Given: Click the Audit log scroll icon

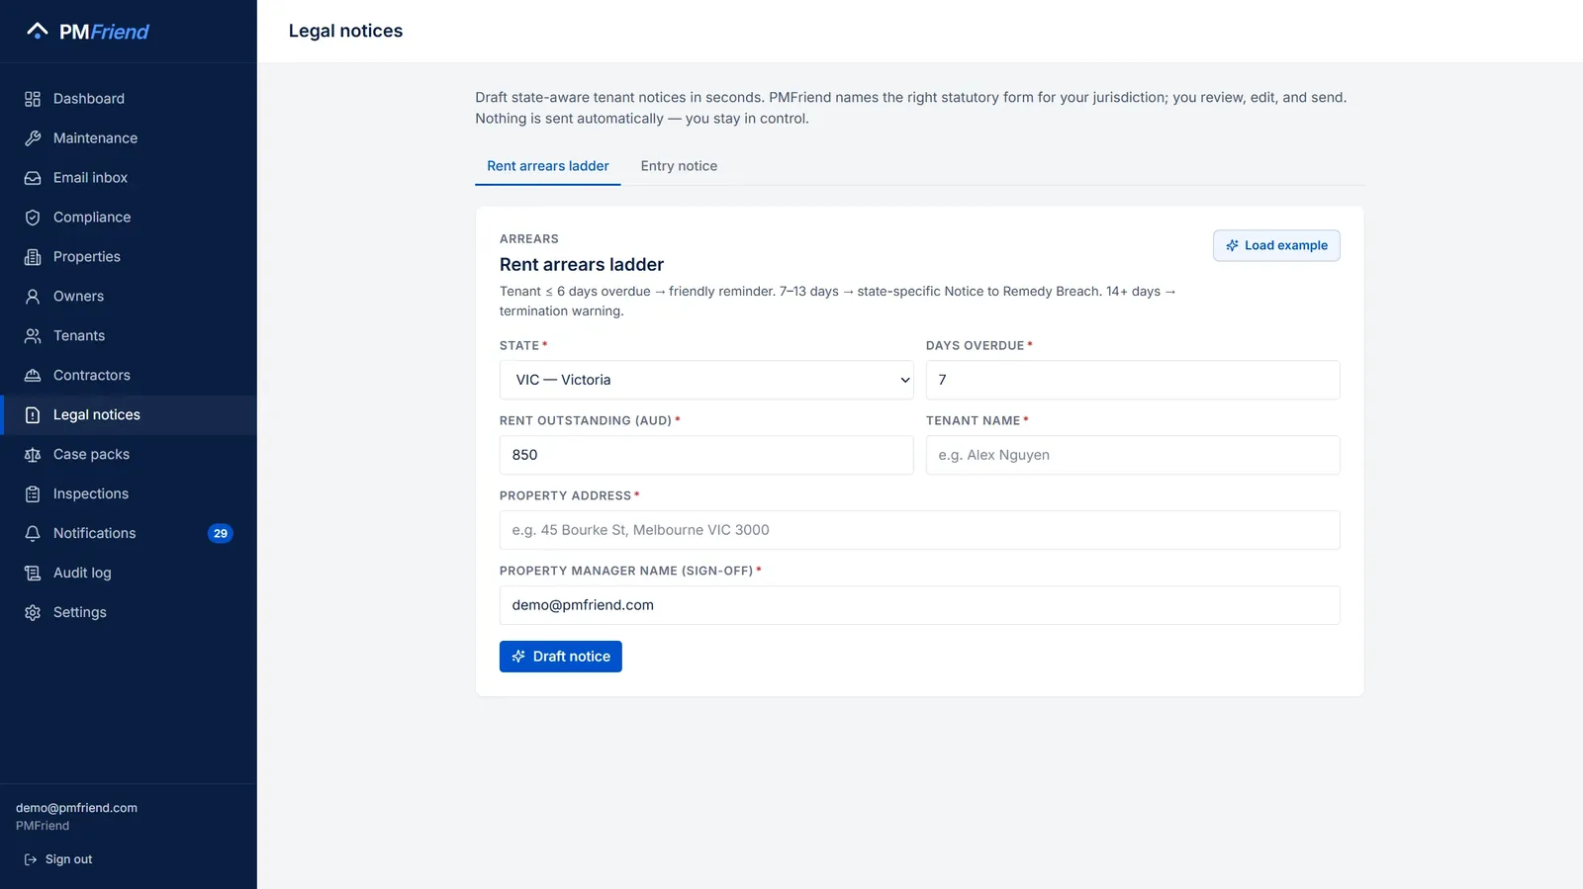Looking at the screenshot, I should tap(33, 574).
